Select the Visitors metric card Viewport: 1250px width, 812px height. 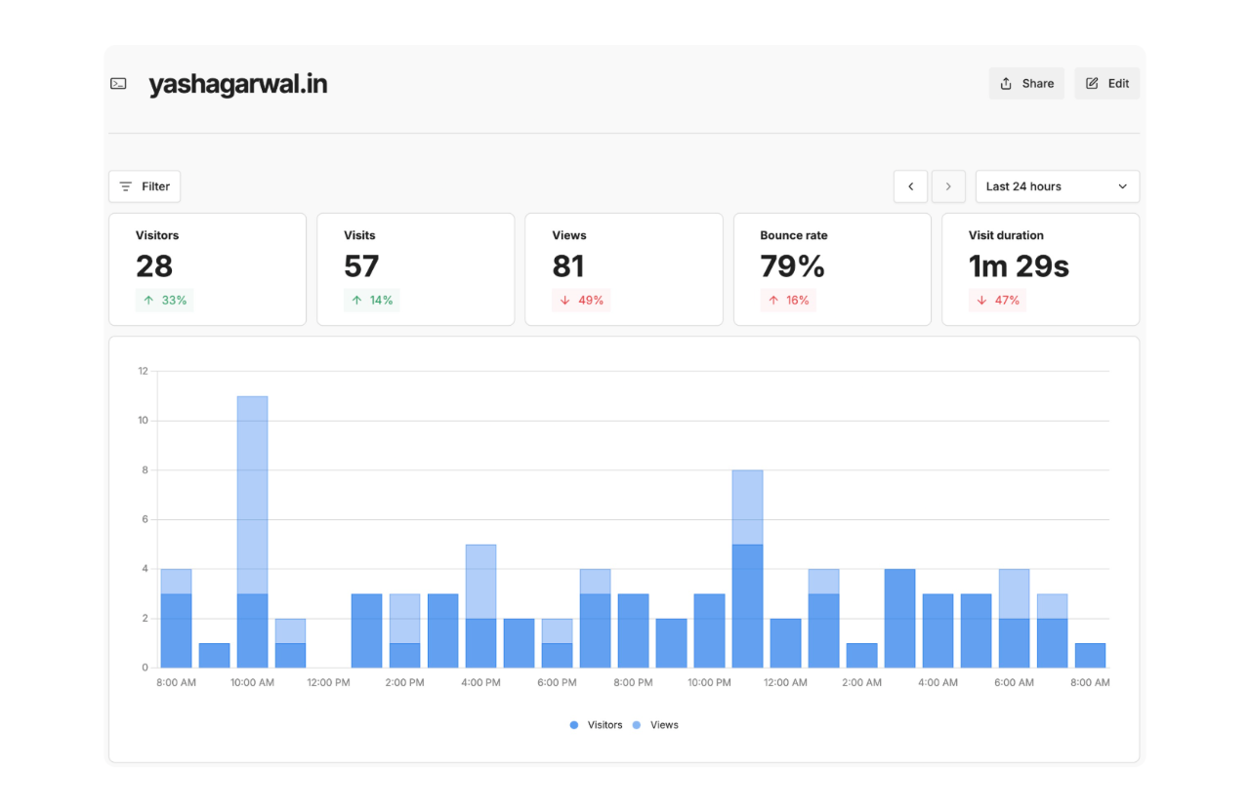click(207, 268)
